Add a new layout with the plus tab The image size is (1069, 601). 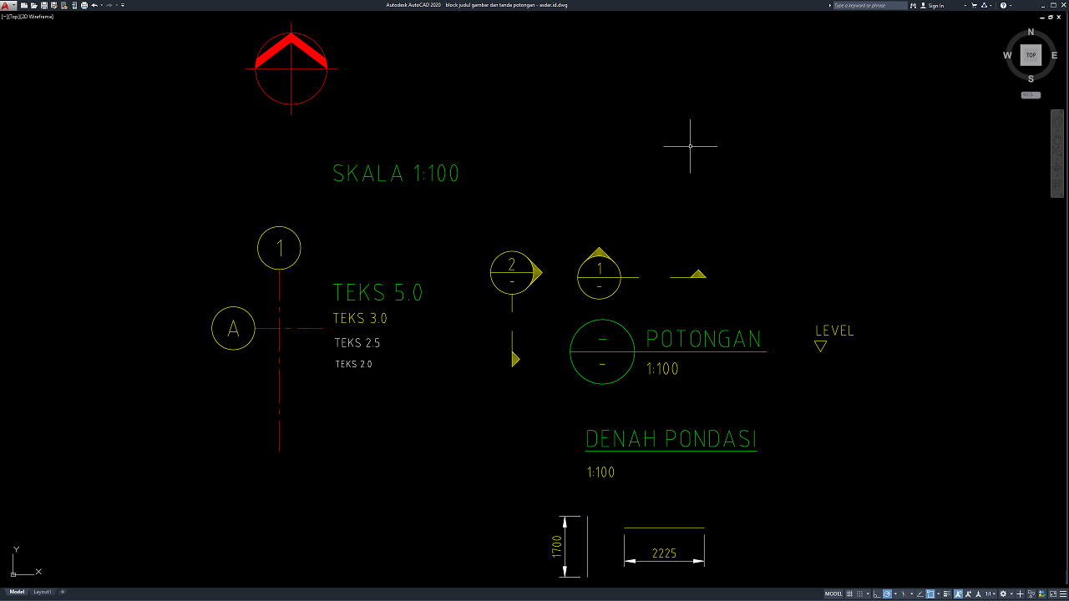63,592
